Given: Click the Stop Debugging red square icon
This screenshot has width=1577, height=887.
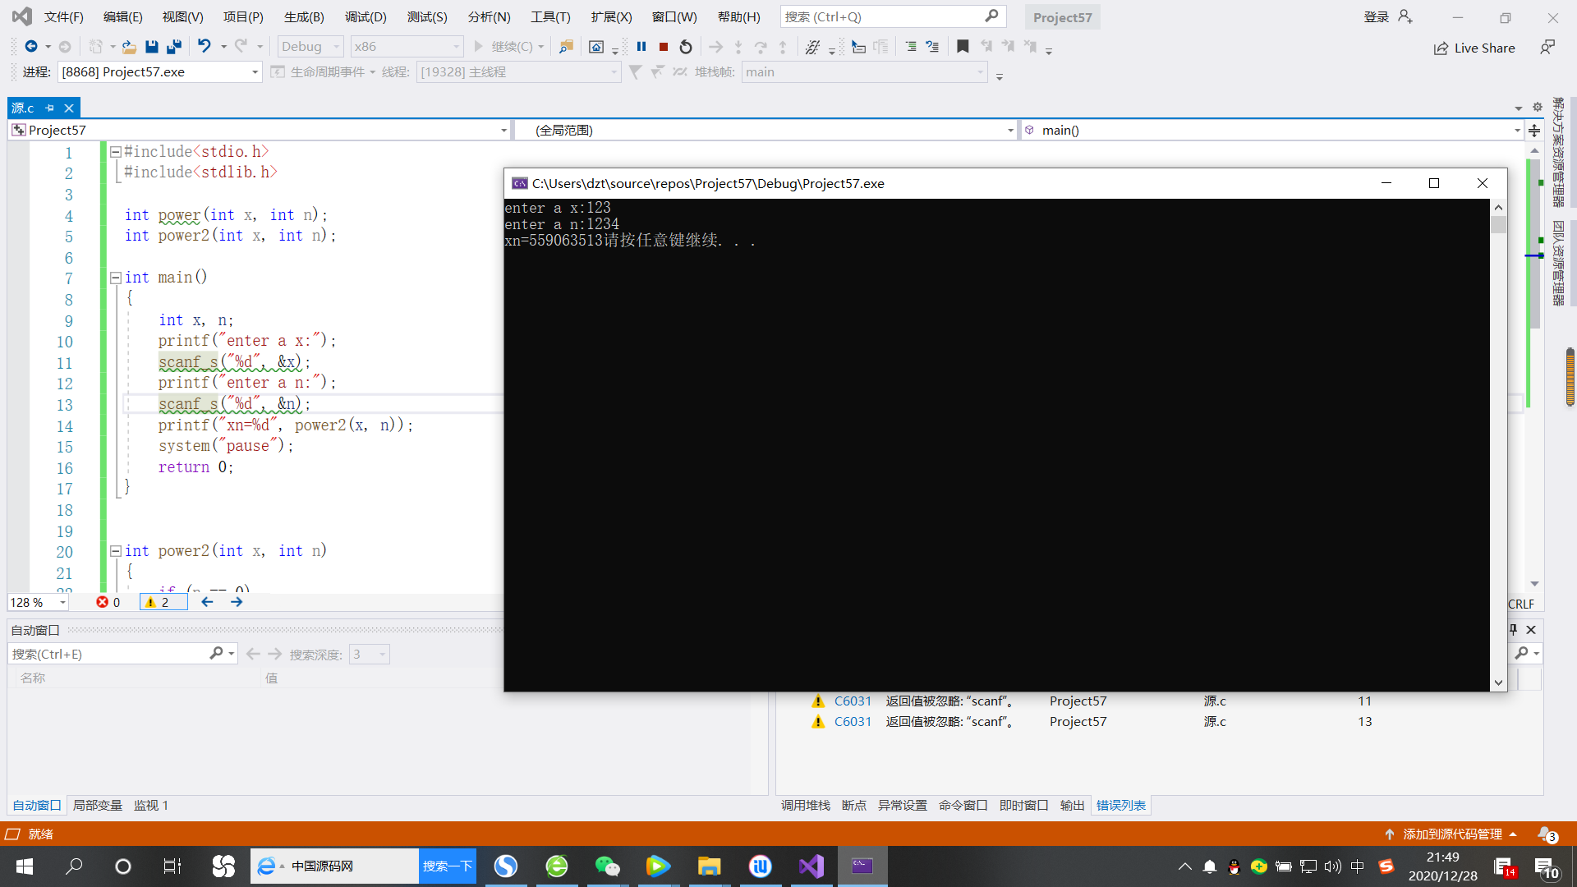Looking at the screenshot, I should tap(664, 47).
